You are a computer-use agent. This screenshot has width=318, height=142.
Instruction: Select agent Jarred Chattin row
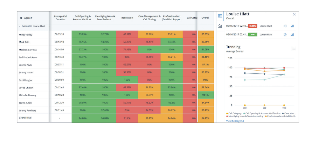[x=26, y=88]
